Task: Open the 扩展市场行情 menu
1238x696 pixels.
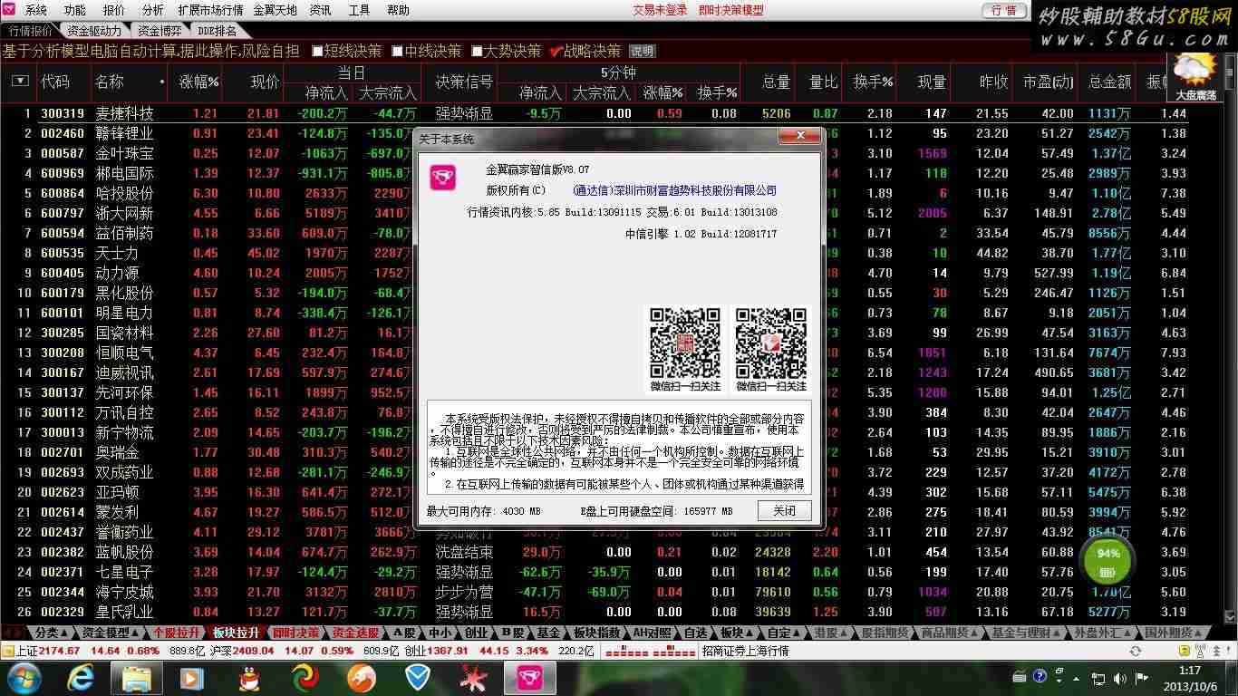Action: click(x=210, y=10)
